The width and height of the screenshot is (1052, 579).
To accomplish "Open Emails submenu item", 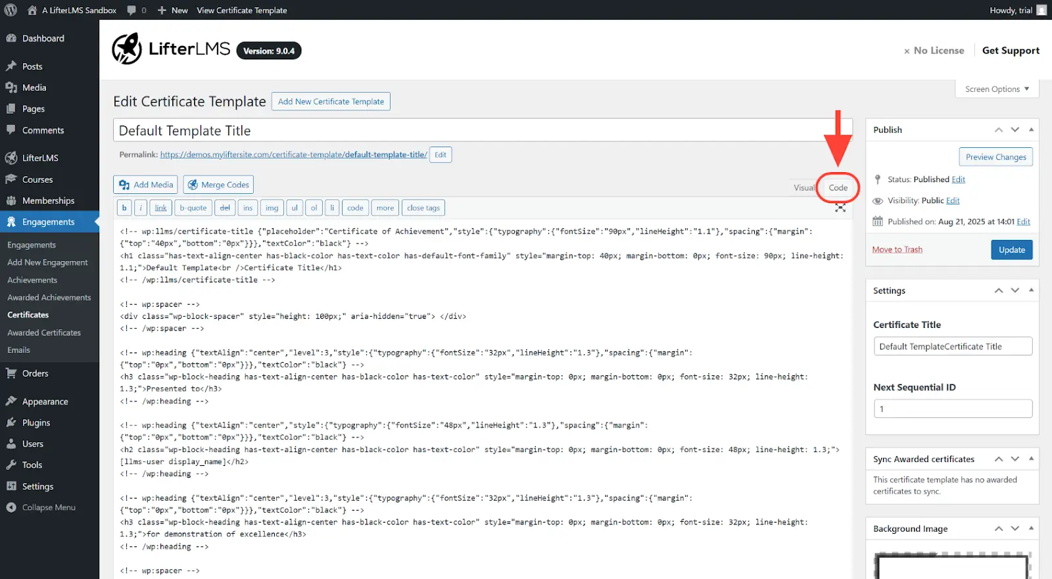I will point(19,350).
